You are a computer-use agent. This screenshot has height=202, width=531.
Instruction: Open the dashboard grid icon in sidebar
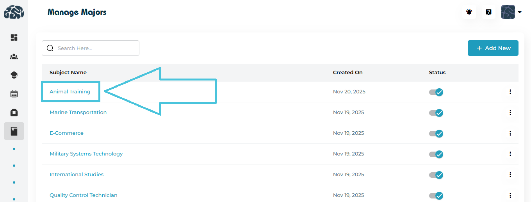[14, 38]
